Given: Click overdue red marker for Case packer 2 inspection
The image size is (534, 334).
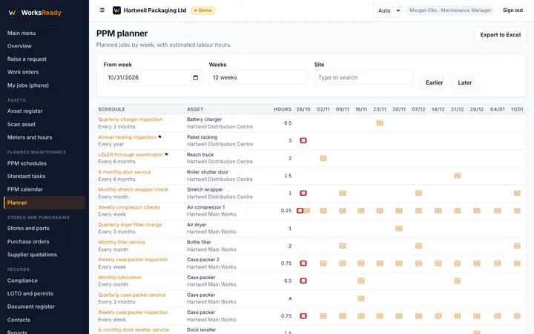Looking at the screenshot, I should click(x=303, y=263).
